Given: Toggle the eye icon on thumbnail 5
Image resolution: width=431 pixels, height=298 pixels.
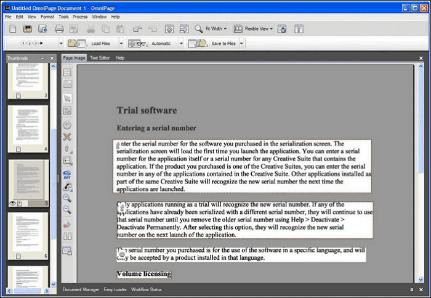Looking at the screenshot, I should tap(12, 203).
